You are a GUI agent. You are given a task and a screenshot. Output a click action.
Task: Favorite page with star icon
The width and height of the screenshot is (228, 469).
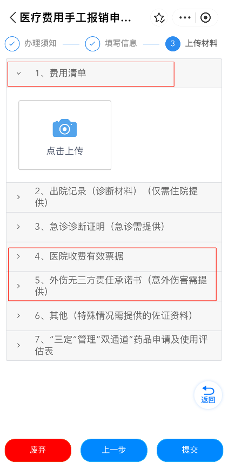pos(159,18)
